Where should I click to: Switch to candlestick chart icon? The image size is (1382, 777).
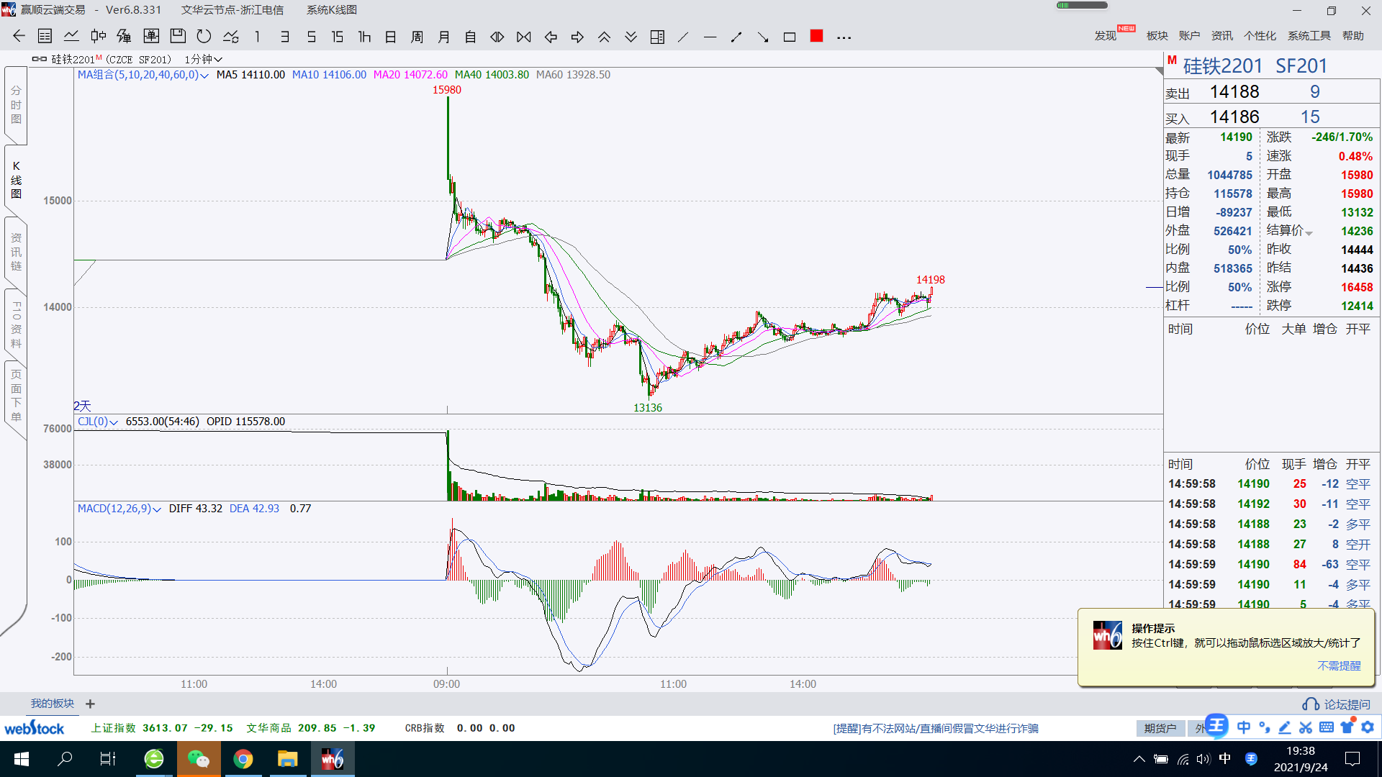pyautogui.click(x=99, y=37)
